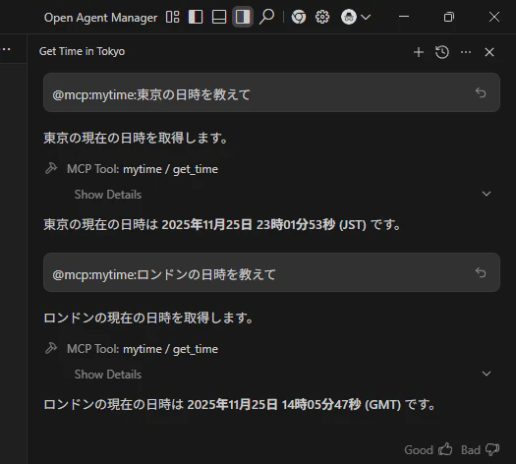516x464 pixels.
Task: Open Agent Manager from title bar
Action: (x=100, y=18)
